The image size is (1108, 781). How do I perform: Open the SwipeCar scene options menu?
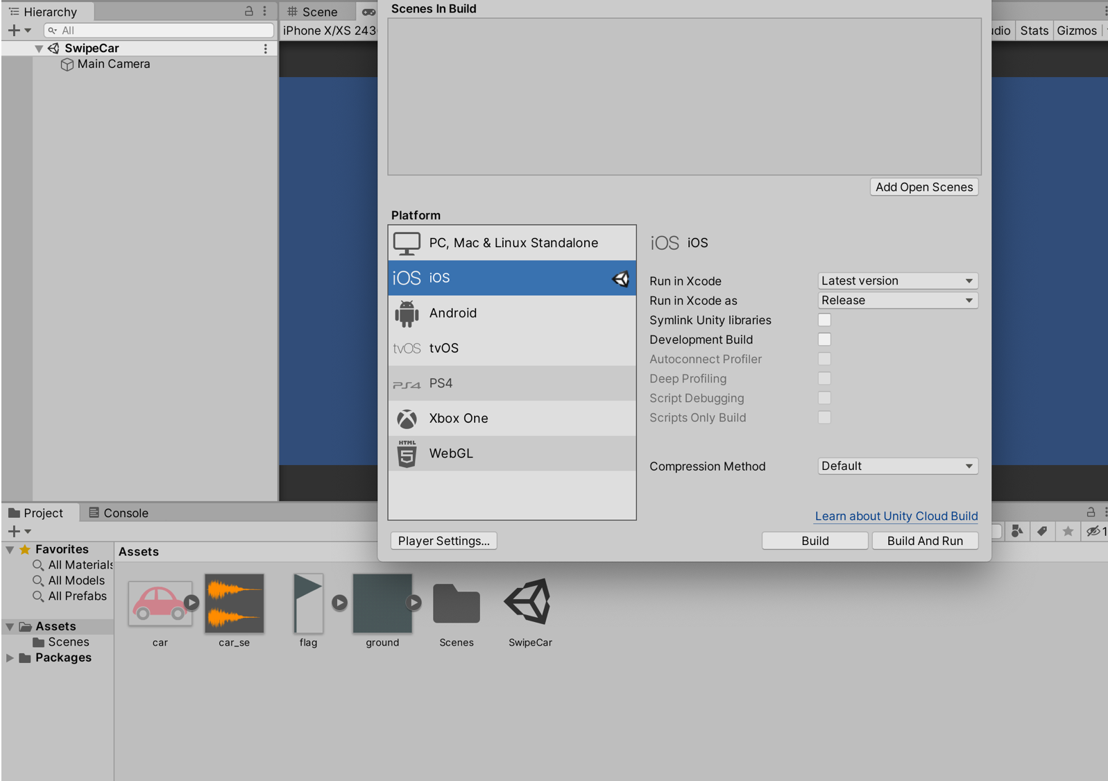pyautogui.click(x=265, y=49)
